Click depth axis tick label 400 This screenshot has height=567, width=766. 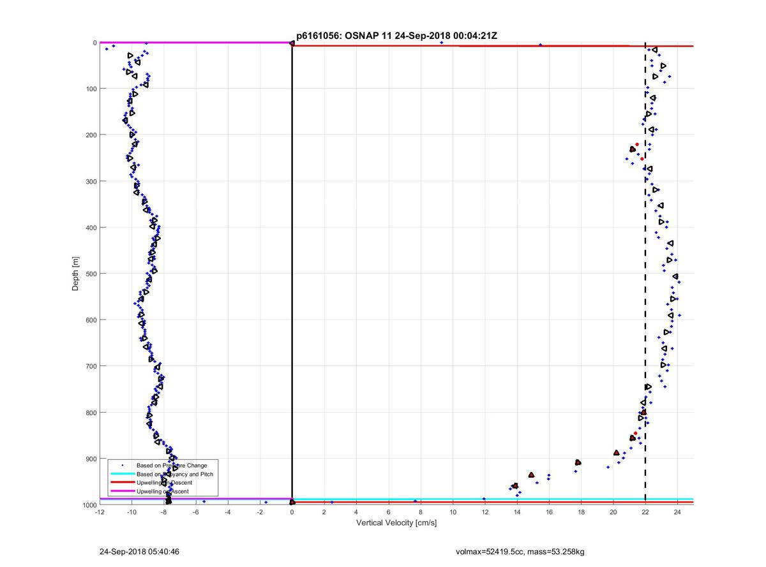pos(91,228)
